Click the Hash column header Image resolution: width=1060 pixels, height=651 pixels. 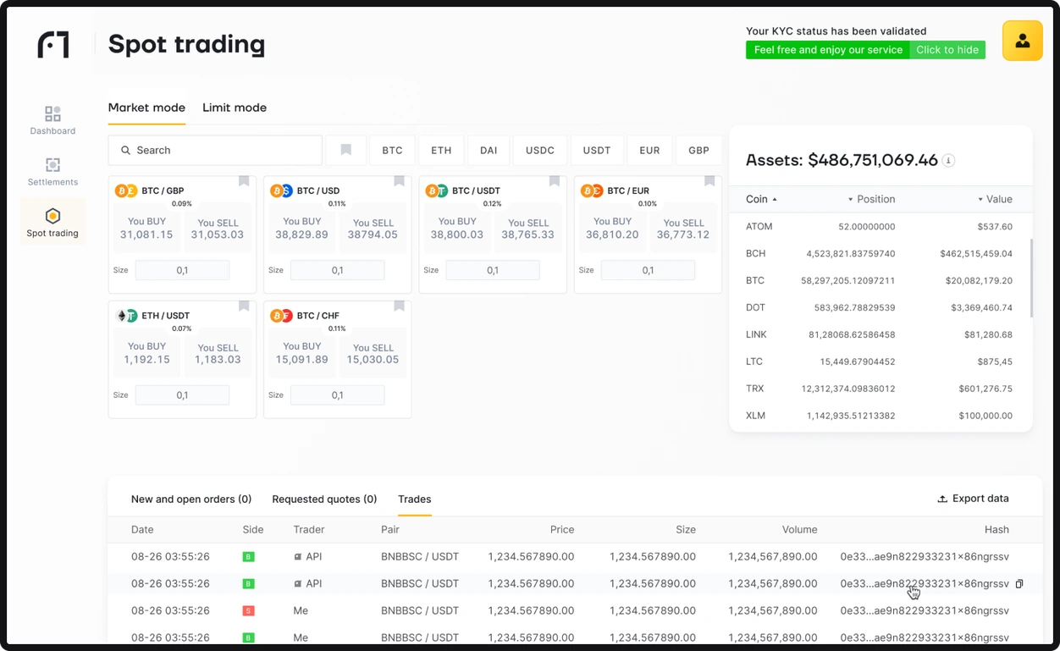[997, 529]
